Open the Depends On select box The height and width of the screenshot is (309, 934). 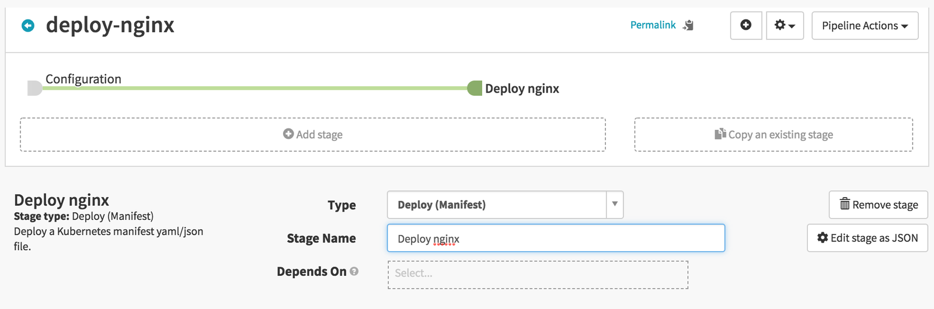[538, 274]
